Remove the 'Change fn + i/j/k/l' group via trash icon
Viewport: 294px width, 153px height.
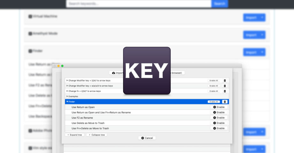point(225,91)
